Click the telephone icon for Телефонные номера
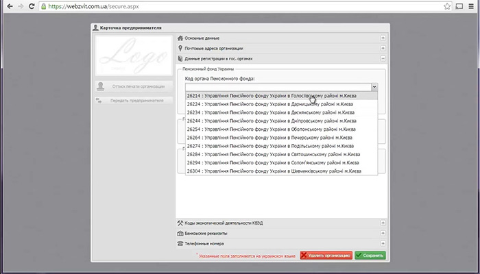 (180, 244)
